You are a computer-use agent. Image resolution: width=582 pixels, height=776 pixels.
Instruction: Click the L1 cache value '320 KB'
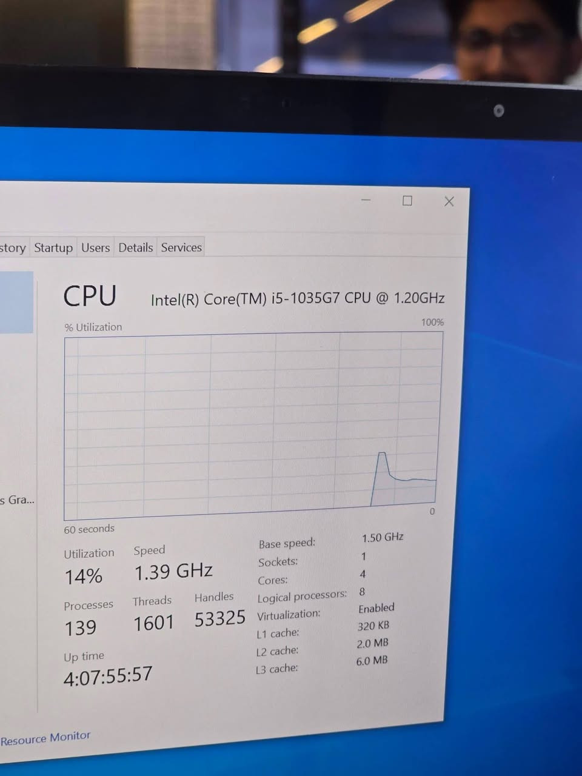pos(373,626)
